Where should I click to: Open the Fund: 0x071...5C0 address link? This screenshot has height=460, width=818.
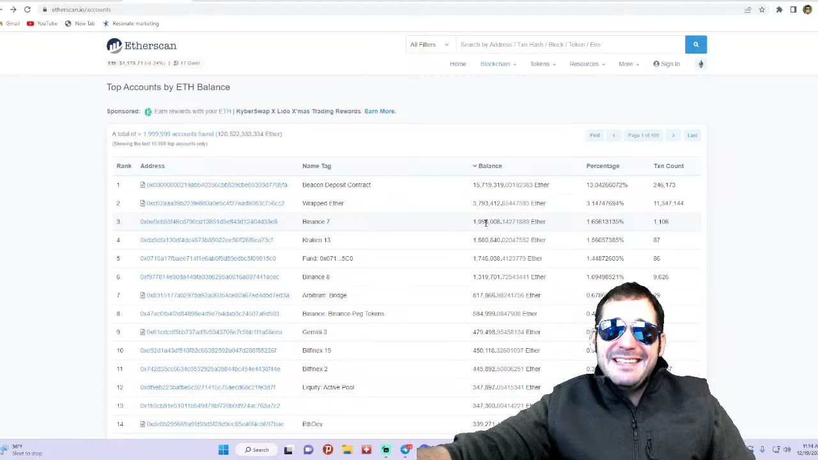[208, 259]
